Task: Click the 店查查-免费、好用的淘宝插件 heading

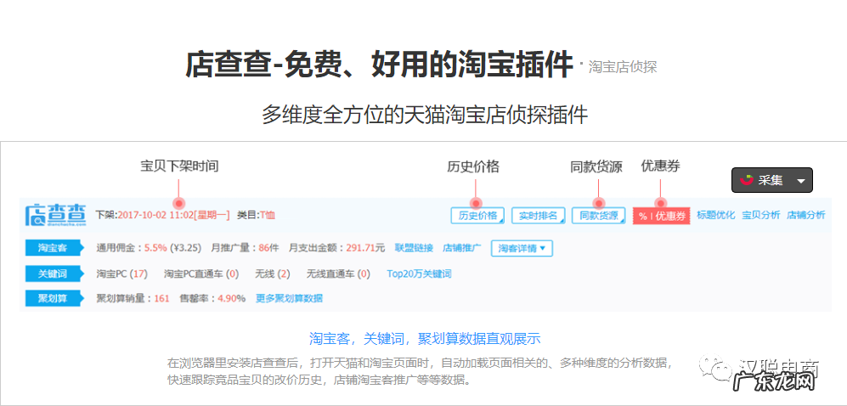Action: tap(379, 65)
